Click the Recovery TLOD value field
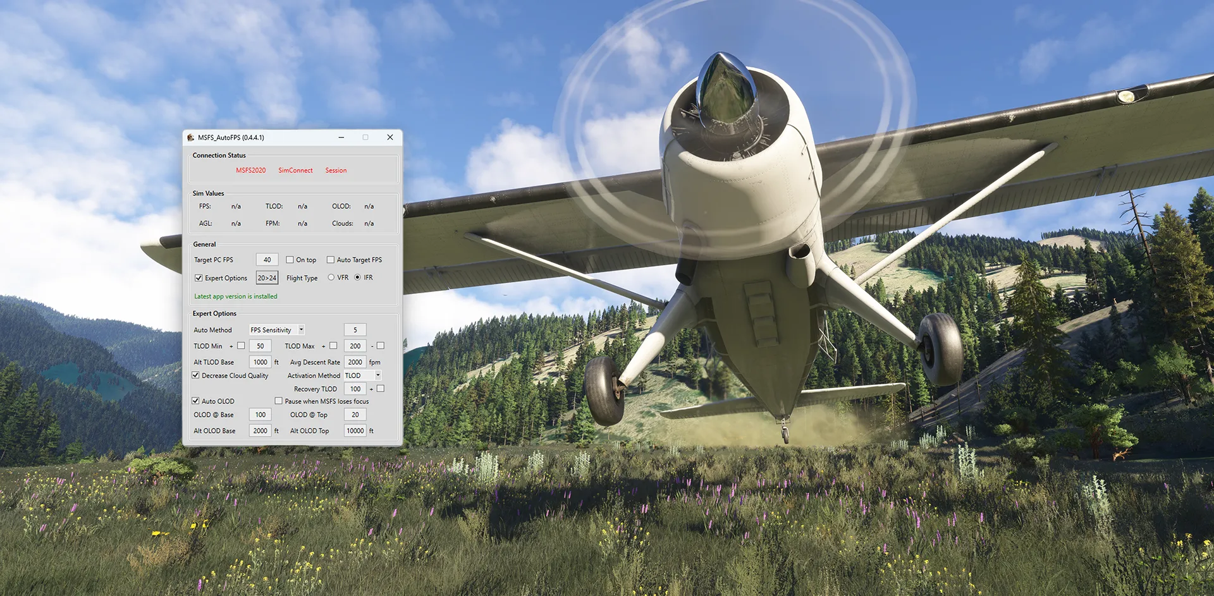Screen dimensions: 1214x596 pyautogui.click(x=355, y=389)
